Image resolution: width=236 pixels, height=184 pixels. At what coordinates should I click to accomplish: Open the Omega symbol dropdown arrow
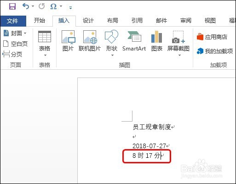[x=61, y=6]
